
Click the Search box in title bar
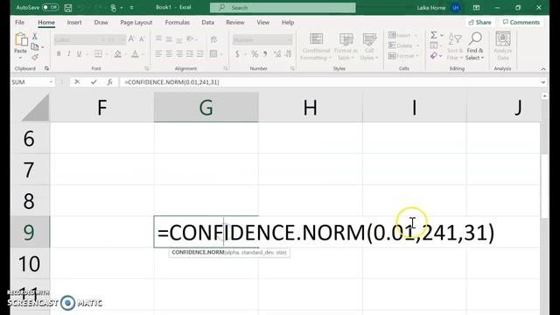283,8
